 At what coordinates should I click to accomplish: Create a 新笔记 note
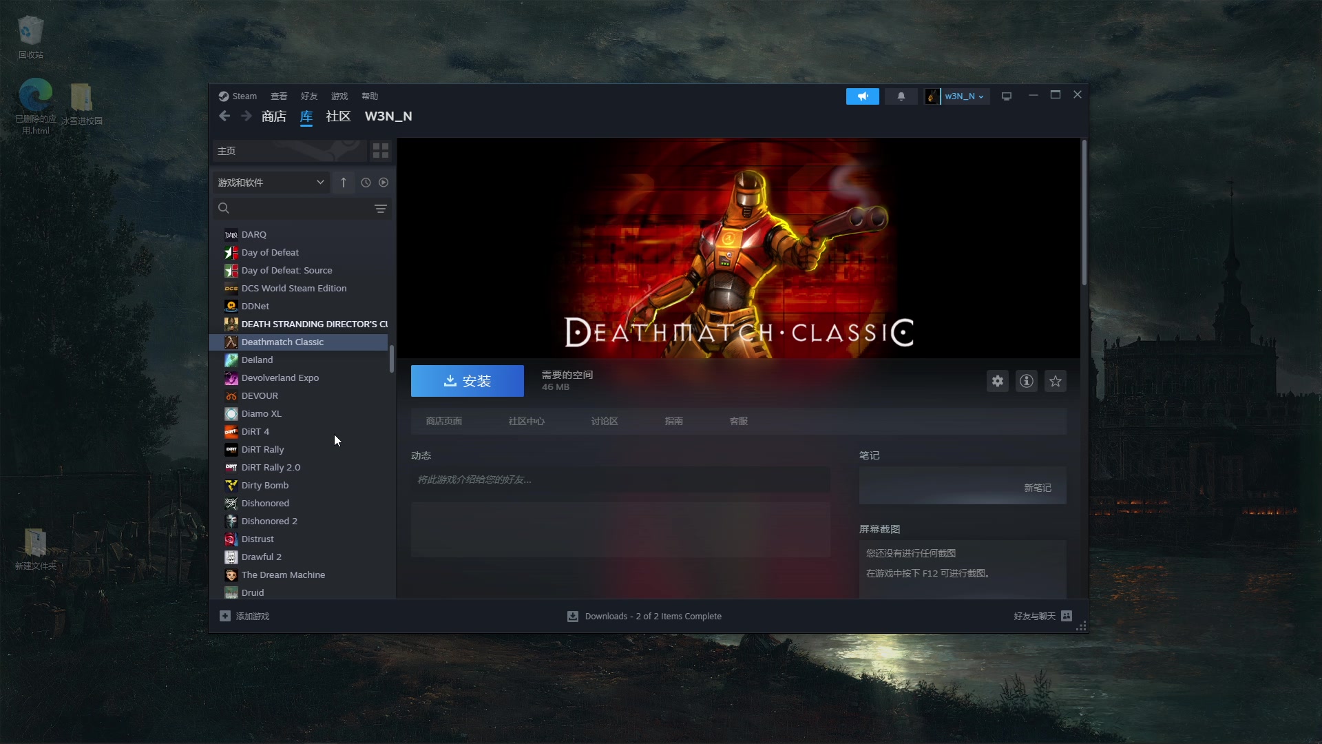1038,488
